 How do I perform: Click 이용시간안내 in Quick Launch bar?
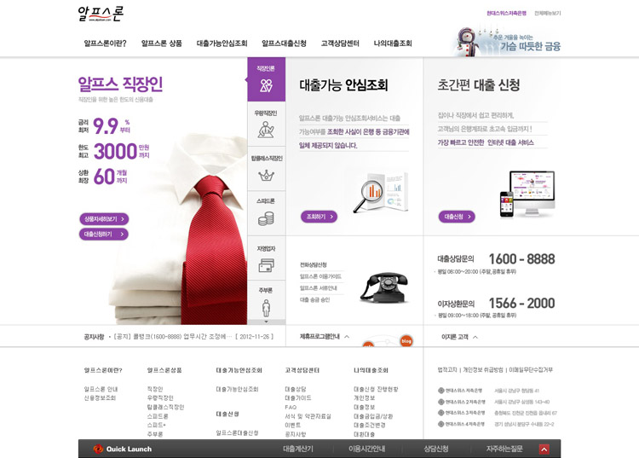[366, 449]
